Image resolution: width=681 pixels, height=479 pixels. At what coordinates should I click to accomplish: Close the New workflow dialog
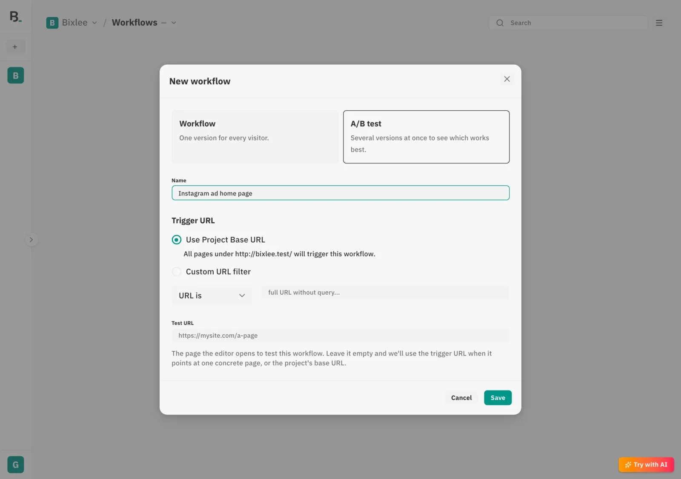[506, 79]
